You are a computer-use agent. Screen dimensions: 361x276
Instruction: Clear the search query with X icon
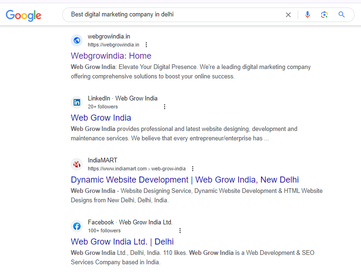[288, 15]
